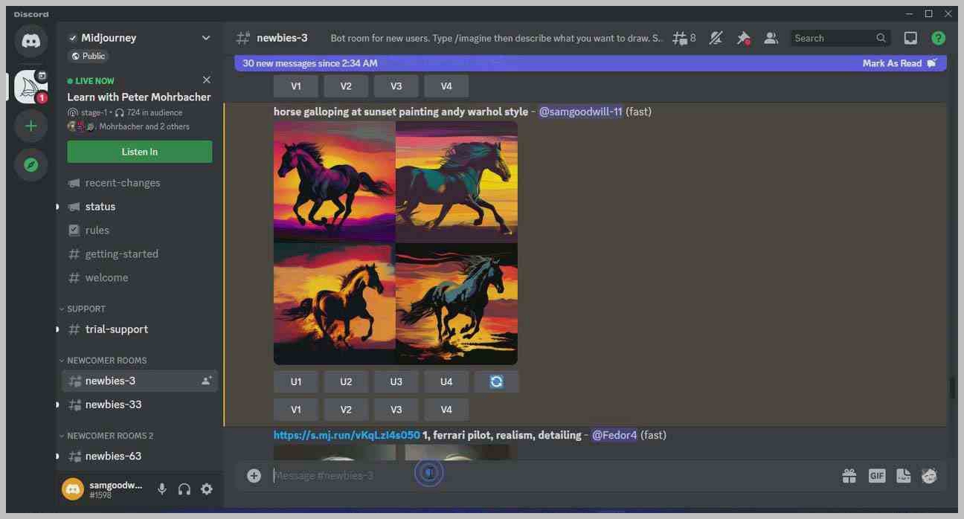Image resolution: width=964 pixels, height=519 pixels.
Task: Click the green Listen In button
Action: [x=139, y=152]
